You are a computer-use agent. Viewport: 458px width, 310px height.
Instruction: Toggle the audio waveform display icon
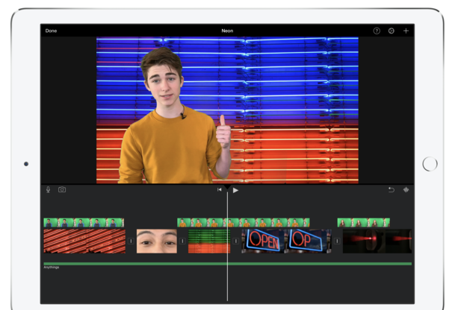click(406, 190)
